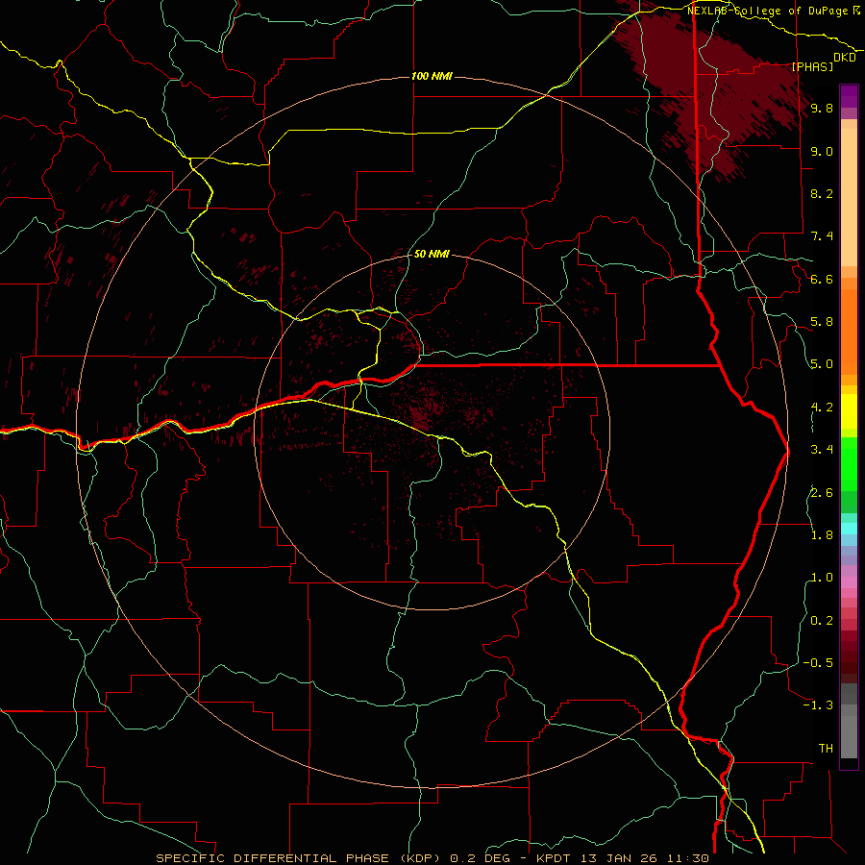
Task: Pick the light peach band on the scale
Action: coord(849,197)
